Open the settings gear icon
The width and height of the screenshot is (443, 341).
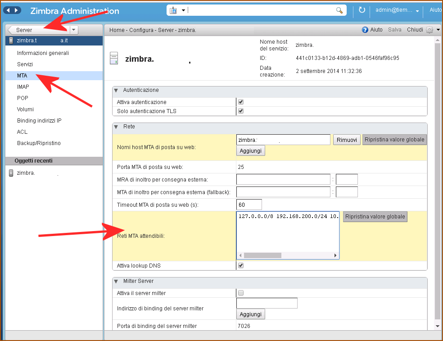[x=429, y=30]
